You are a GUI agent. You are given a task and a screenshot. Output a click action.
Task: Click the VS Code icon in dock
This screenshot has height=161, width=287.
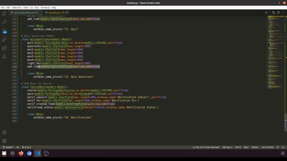click(x=38, y=153)
